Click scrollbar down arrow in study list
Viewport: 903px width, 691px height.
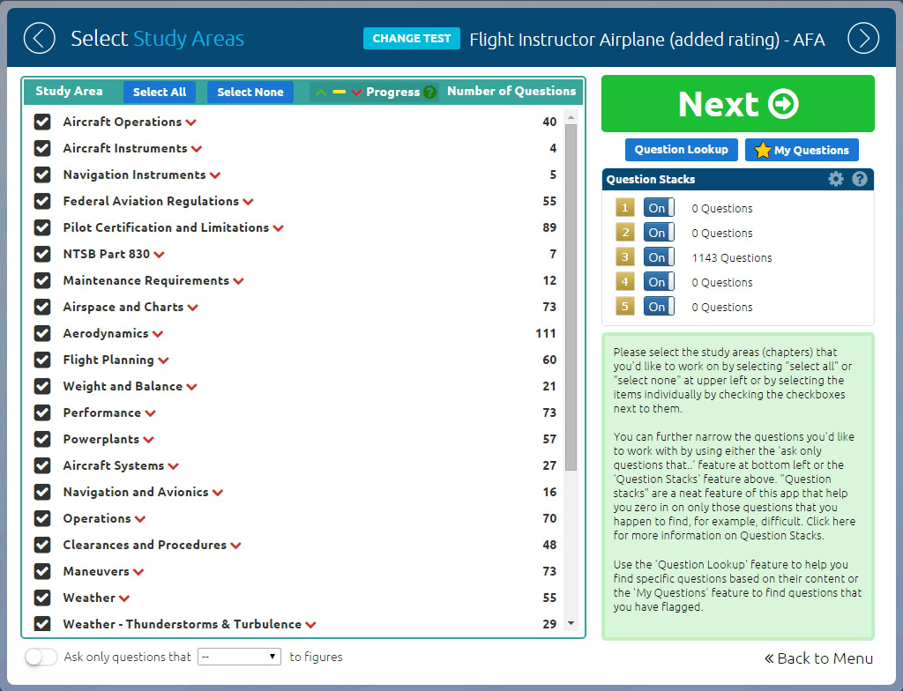[571, 623]
